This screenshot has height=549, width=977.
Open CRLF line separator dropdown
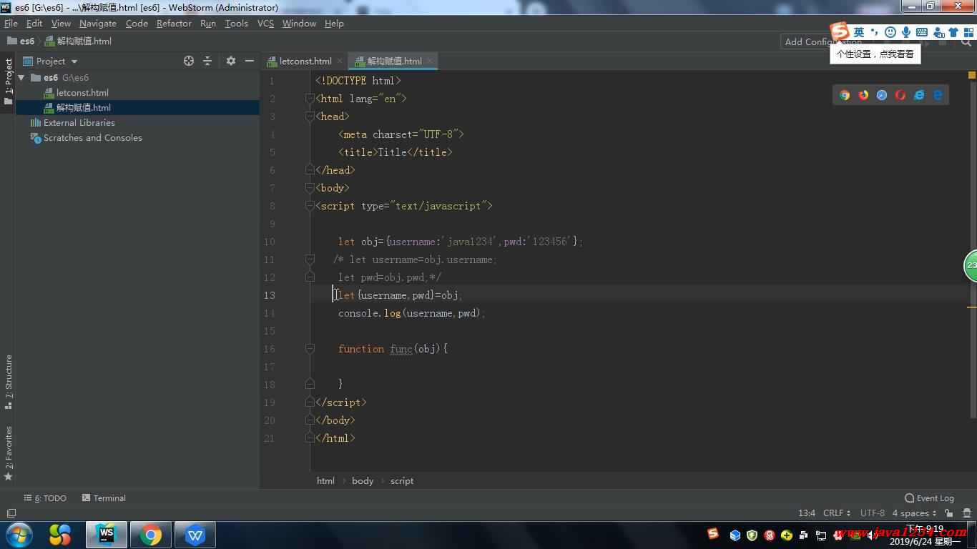coord(837,513)
